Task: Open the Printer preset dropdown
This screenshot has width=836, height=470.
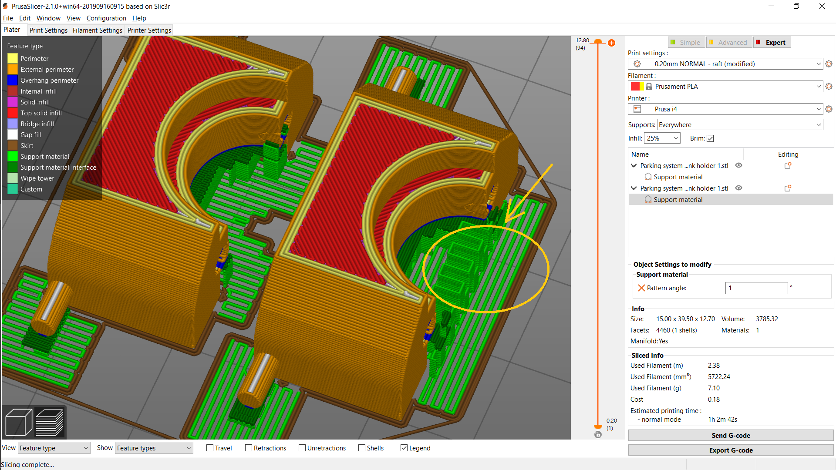Action: (725, 109)
